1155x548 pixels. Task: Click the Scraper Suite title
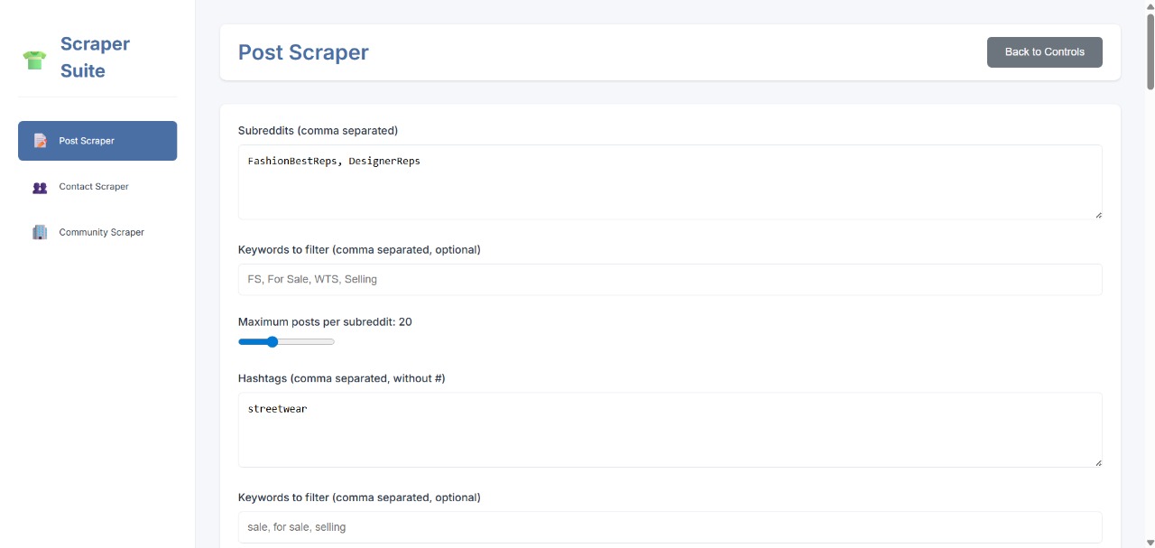tap(95, 57)
